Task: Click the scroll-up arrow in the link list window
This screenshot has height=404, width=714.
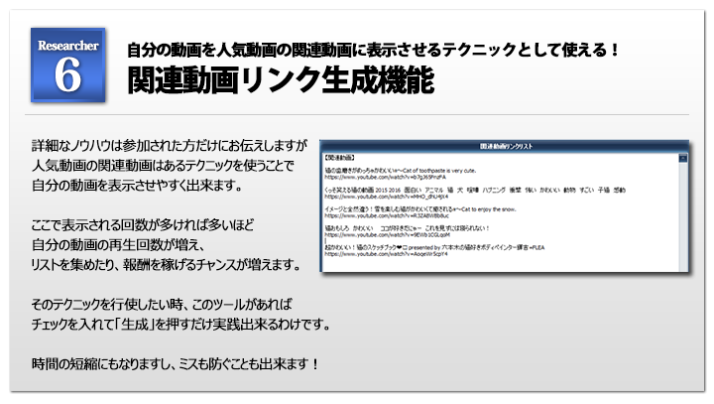Action: coord(683,158)
